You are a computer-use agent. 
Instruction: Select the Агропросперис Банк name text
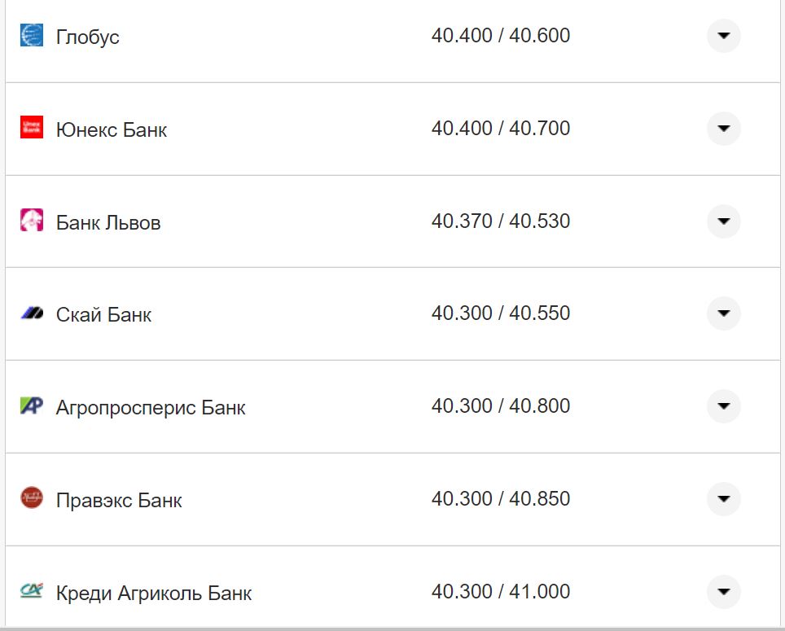point(151,408)
